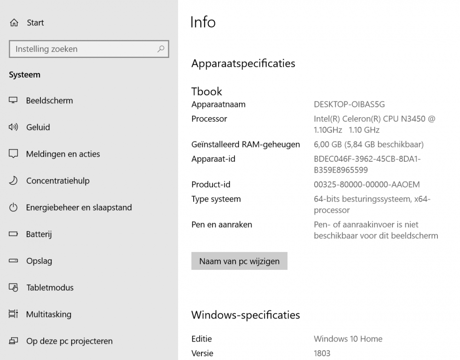Click the Start home icon

point(14,23)
